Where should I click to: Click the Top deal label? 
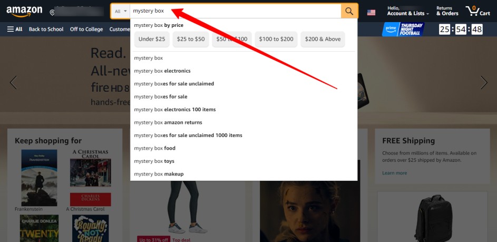[x=181, y=240]
